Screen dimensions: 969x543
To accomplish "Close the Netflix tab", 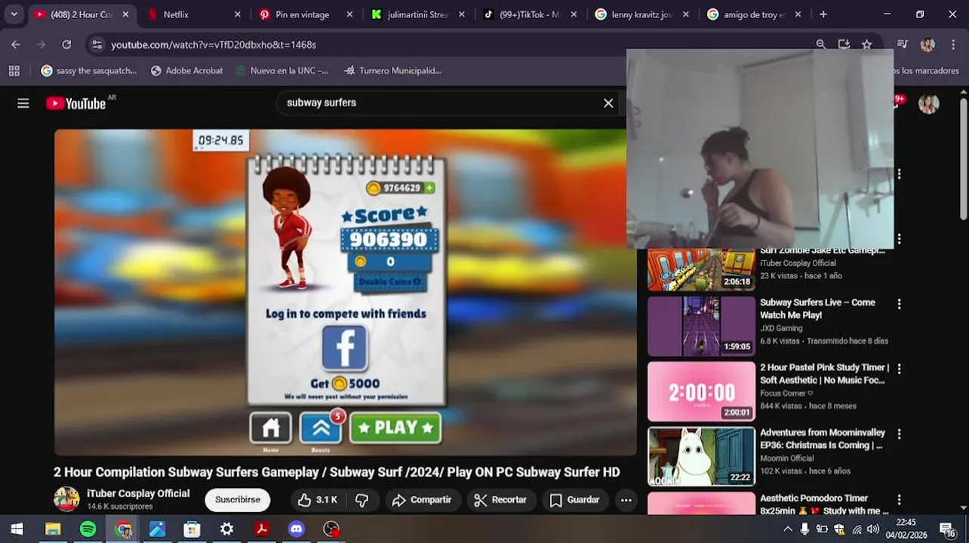I will pyautogui.click(x=238, y=14).
